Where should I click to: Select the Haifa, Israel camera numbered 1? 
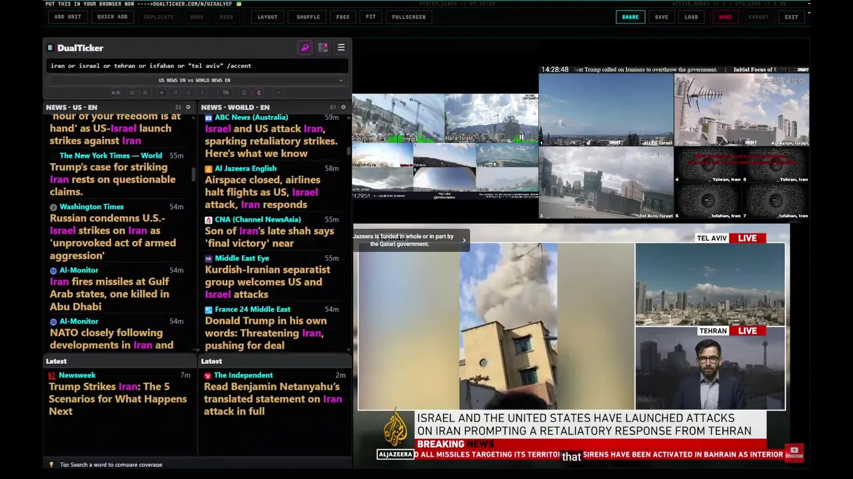click(606, 110)
